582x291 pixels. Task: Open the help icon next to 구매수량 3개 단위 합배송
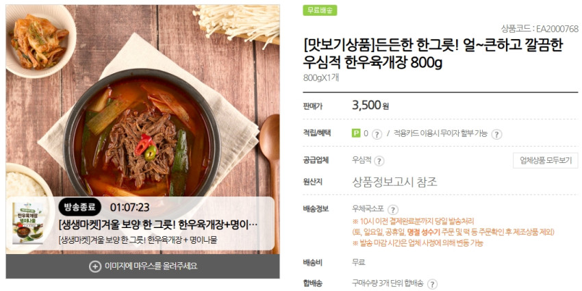coord(432,284)
